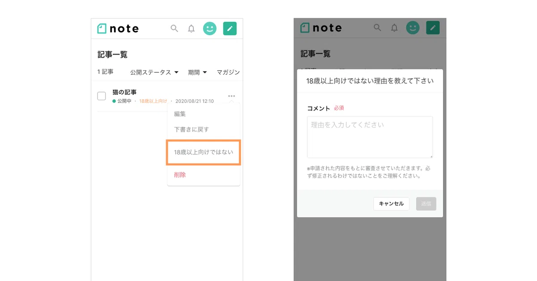Image resolution: width=537 pixels, height=281 pixels.
Task: Click the 記事一覧 heading in right dimmed screen
Action: pyautogui.click(x=315, y=54)
